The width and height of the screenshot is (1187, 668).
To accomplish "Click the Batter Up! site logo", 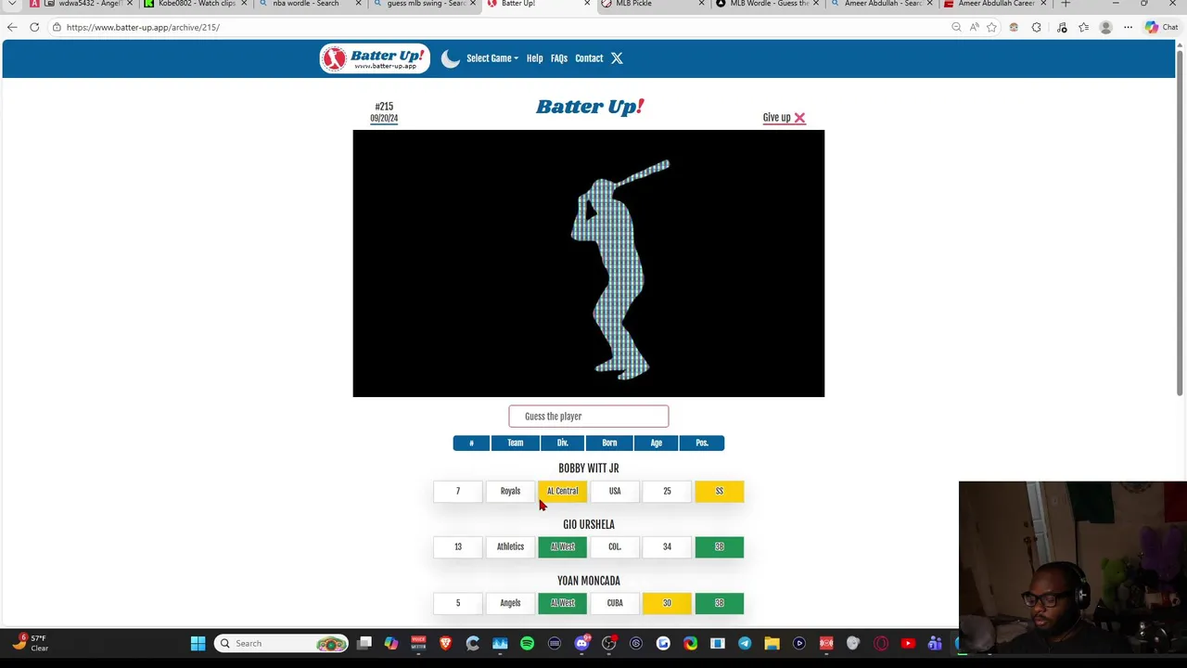I will coord(375,58).
